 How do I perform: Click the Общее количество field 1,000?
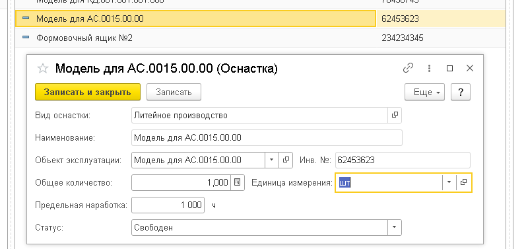click(181, 182)
